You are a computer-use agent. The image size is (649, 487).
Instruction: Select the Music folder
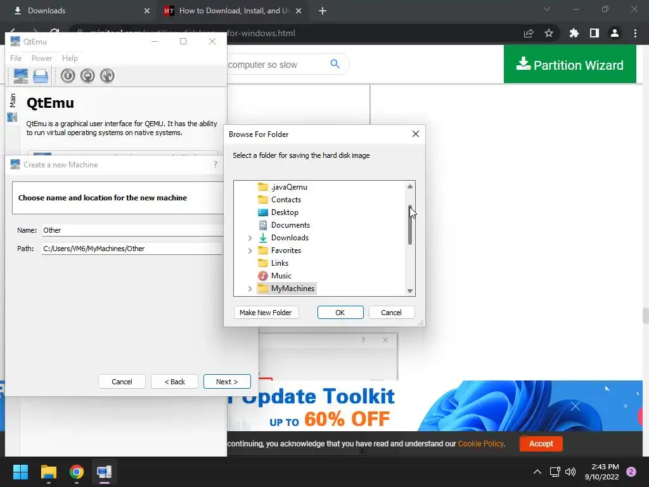[275, 276]
